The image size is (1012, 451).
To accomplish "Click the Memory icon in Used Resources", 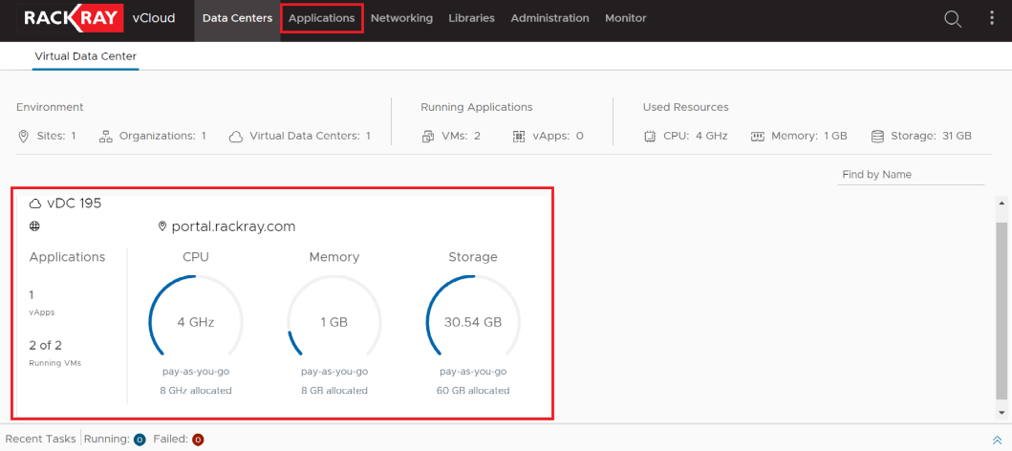I will point(758,137).
